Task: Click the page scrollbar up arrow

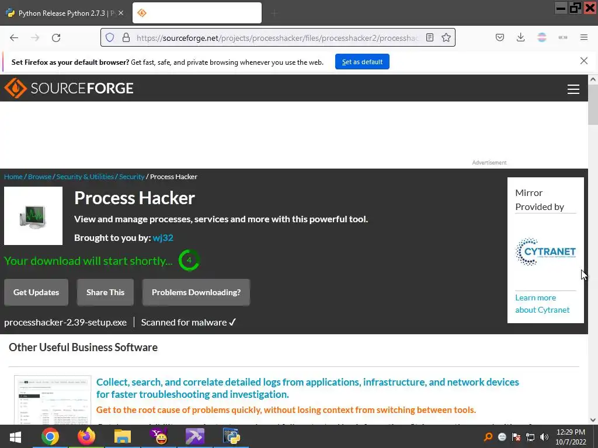Action: point(593,79)
